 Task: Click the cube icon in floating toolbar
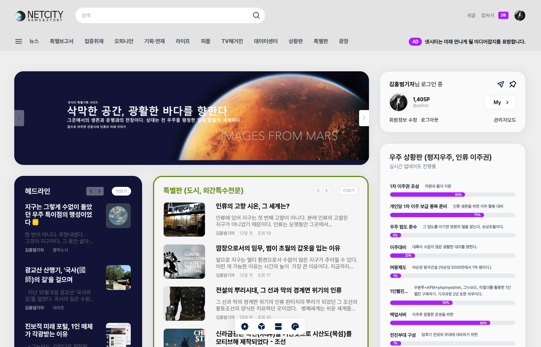(262, 327)
